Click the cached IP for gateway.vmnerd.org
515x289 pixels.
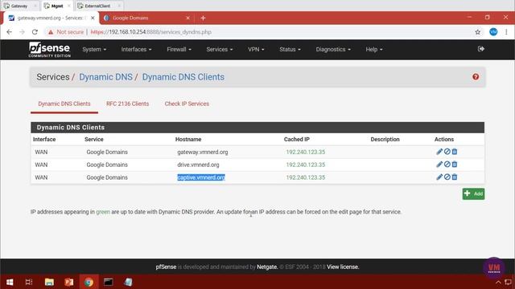[x=306, y=152]
